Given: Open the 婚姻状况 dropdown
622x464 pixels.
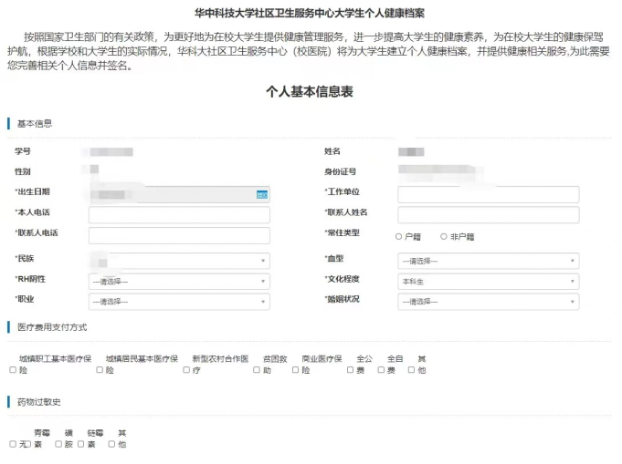Looking at the screenshot, I should [489, 302].
